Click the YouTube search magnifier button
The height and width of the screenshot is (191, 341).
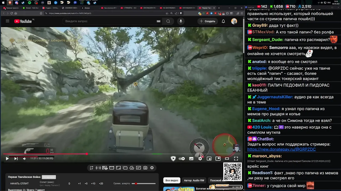(x=168, y=21)
